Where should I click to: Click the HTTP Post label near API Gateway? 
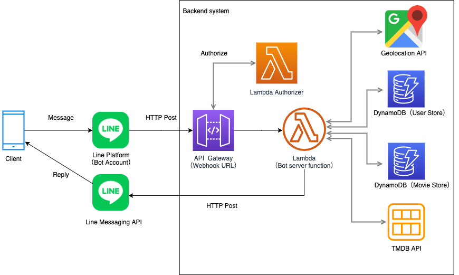click(161, 118)
